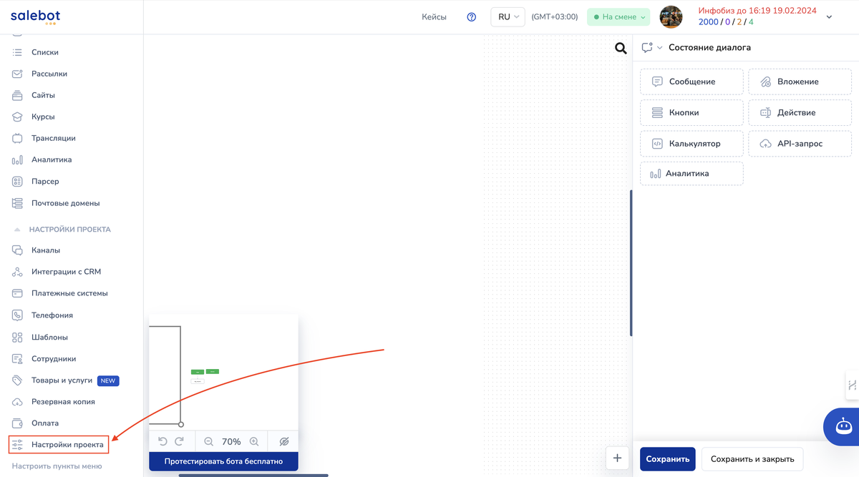
Task: Open the Списки lists icon in sidebar
Action: (17, 52)
